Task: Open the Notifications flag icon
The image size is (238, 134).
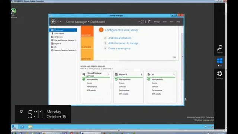Action: click(x=149, y=22)
